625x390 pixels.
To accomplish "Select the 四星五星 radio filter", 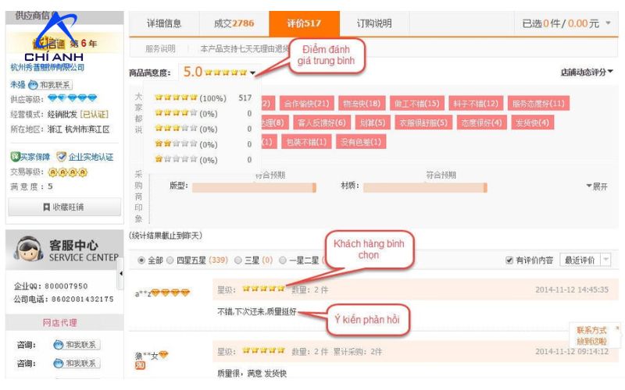I will point(170,261).
